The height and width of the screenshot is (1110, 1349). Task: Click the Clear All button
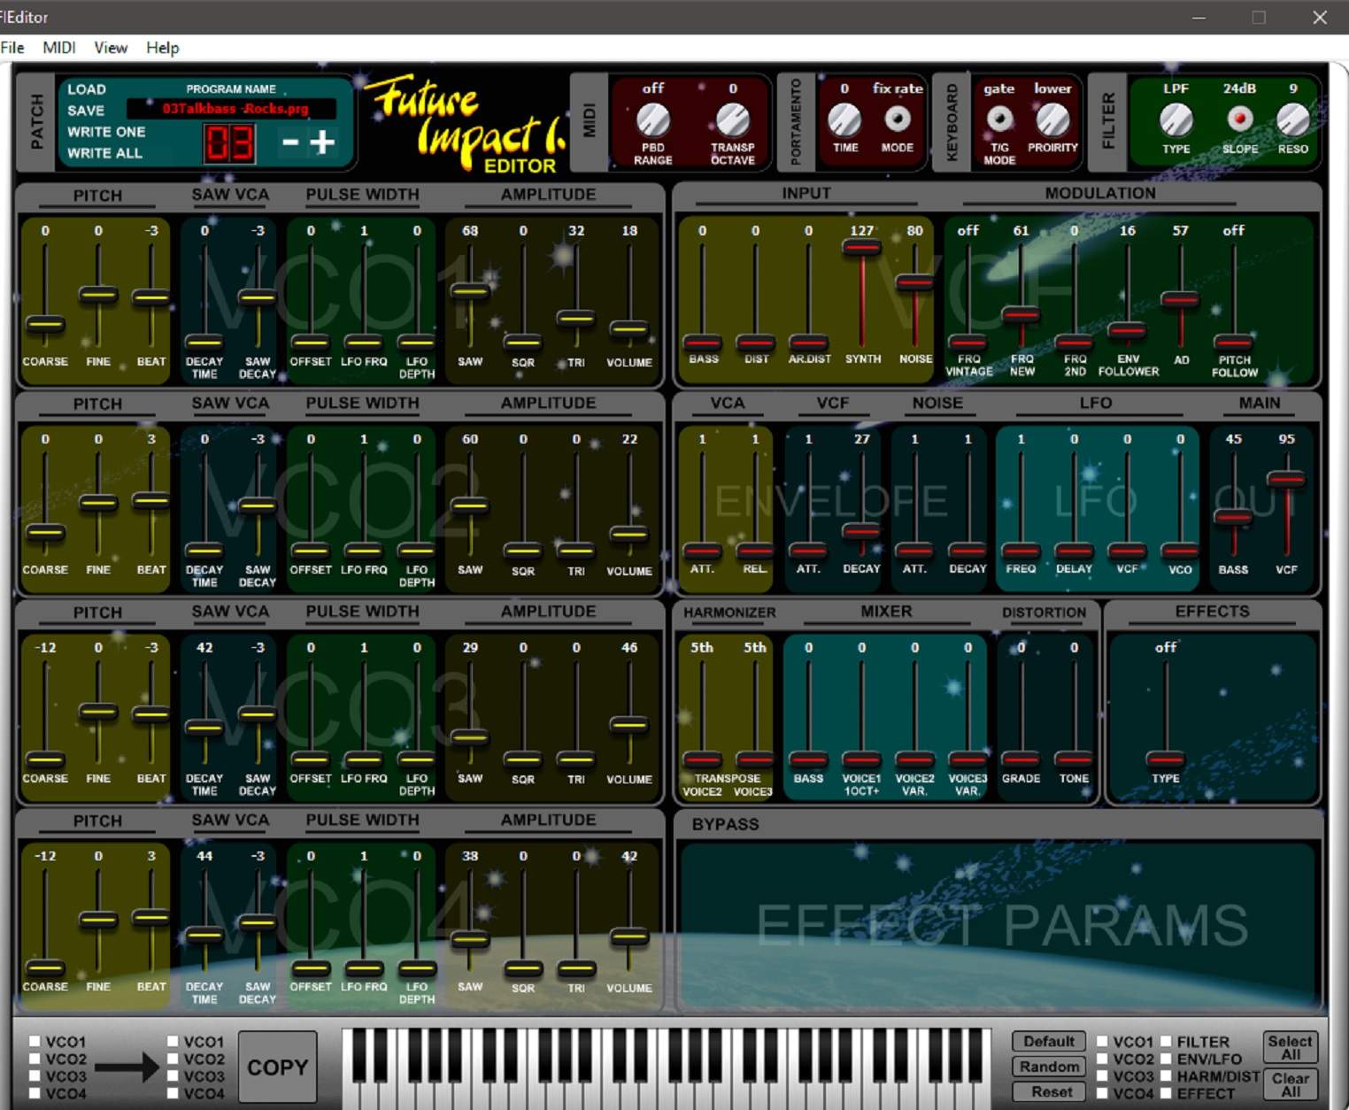tap(1291, 1084)
